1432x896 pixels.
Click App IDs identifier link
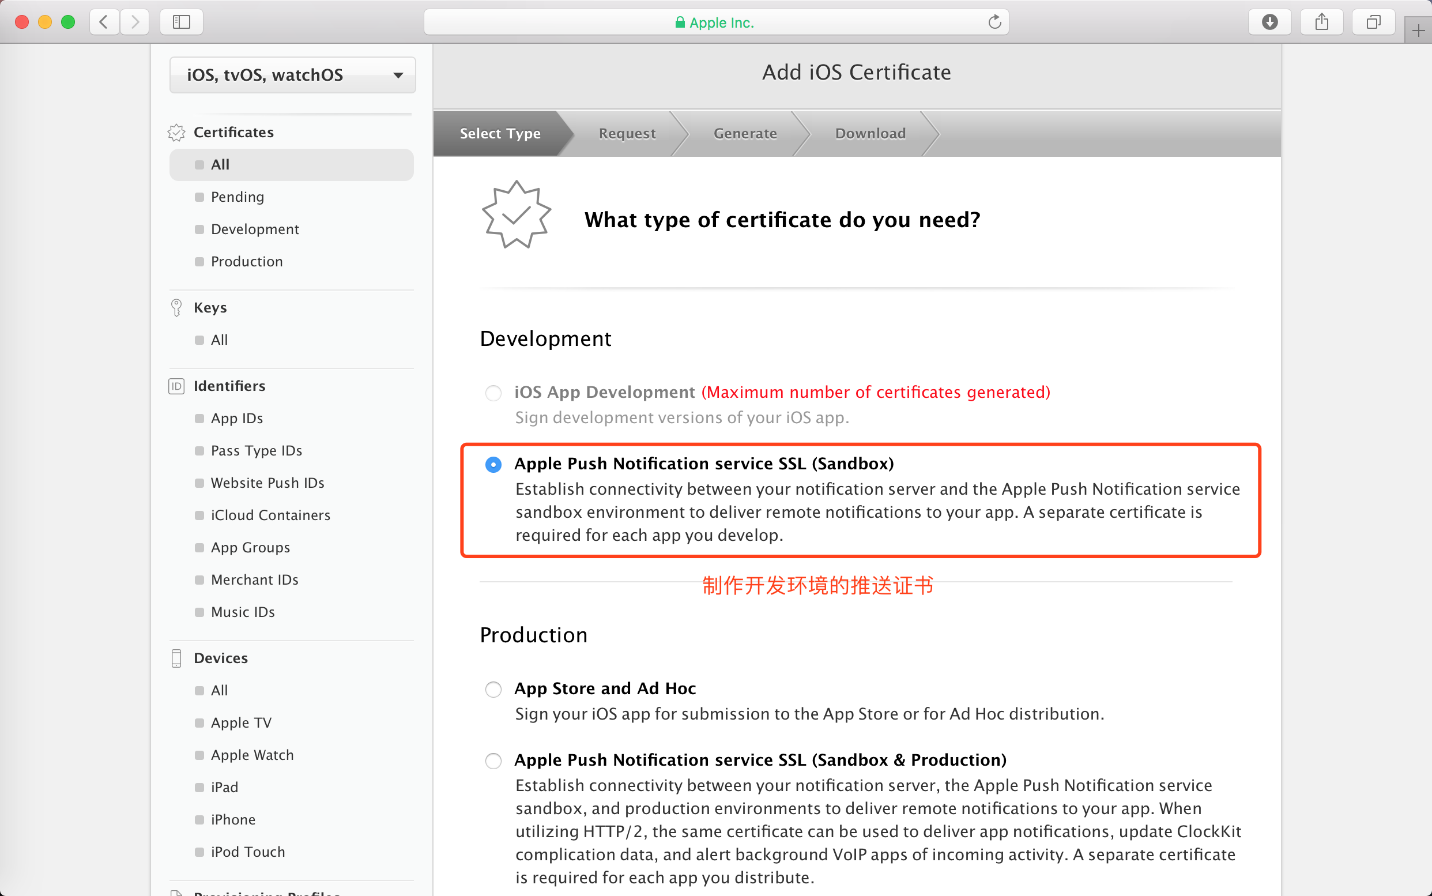pos(238,418)
